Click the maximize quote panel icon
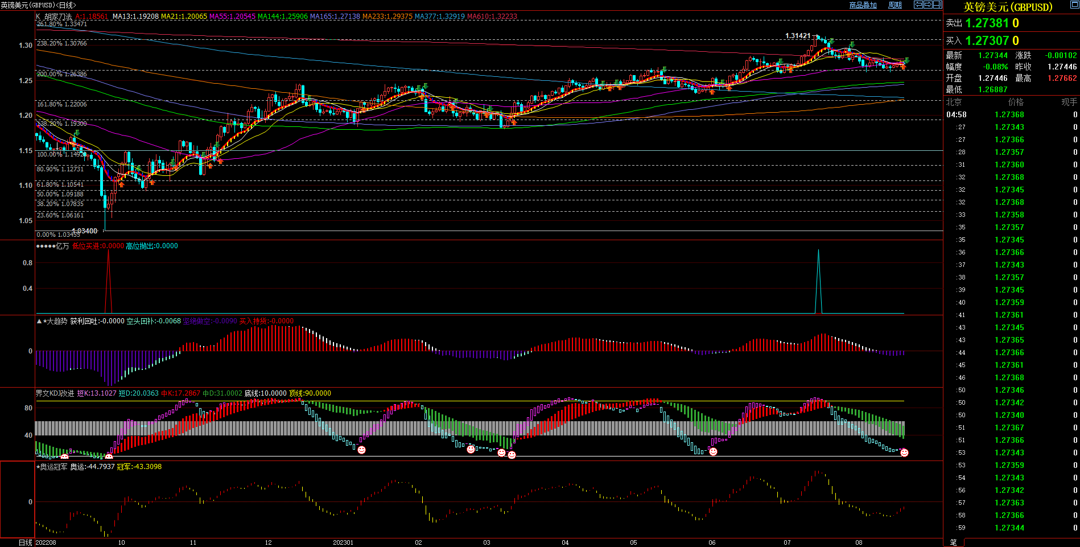This screenshot has height=547, width=1080. click(x=938, y=5)
